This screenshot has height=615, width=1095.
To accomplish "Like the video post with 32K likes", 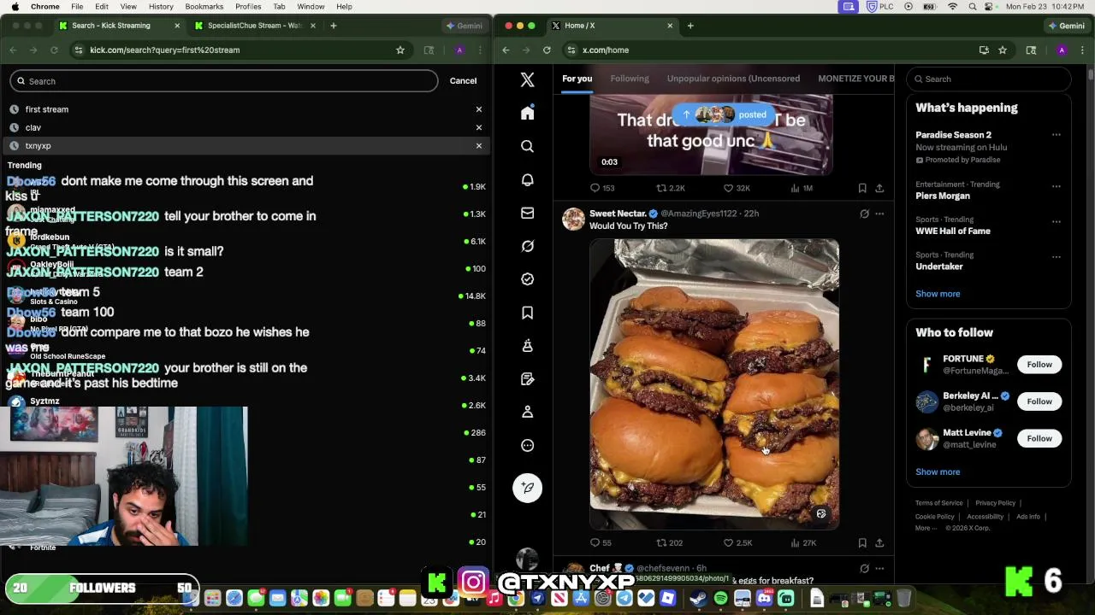I will pos(737,188).
